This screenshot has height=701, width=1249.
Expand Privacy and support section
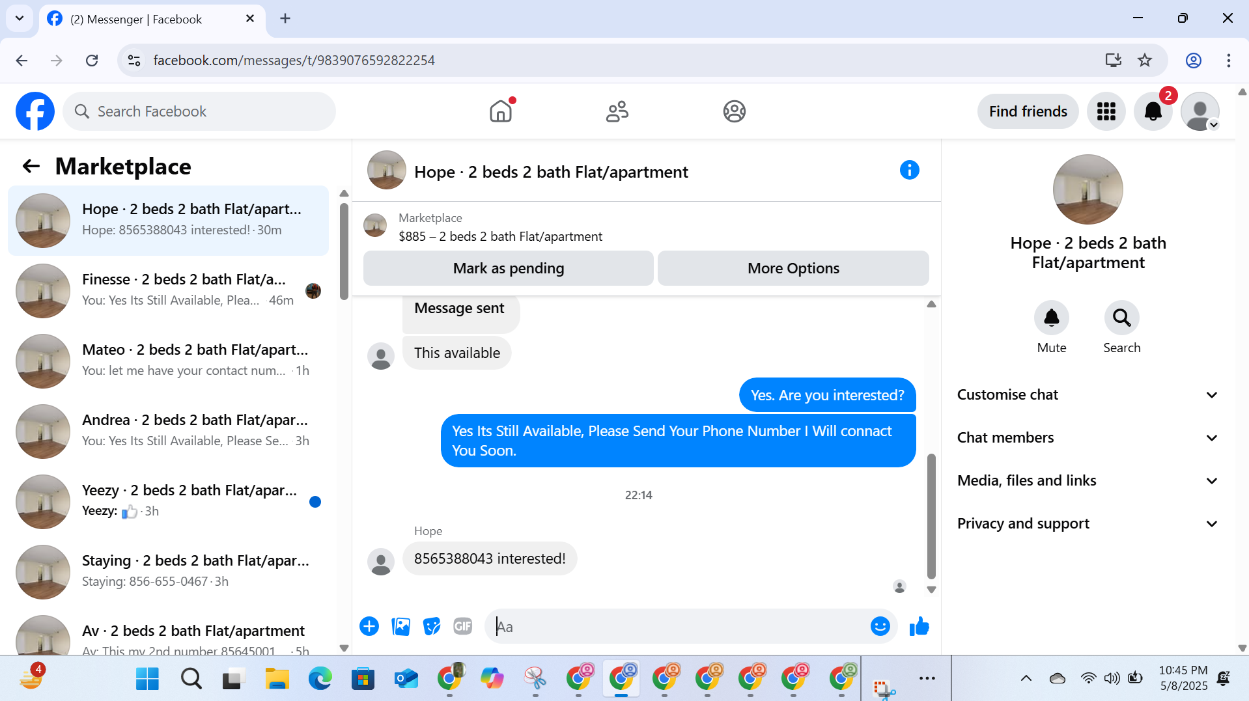coord(1088,524)
